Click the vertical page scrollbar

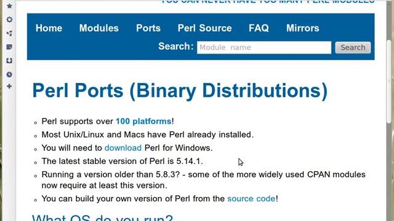point(389,82)
